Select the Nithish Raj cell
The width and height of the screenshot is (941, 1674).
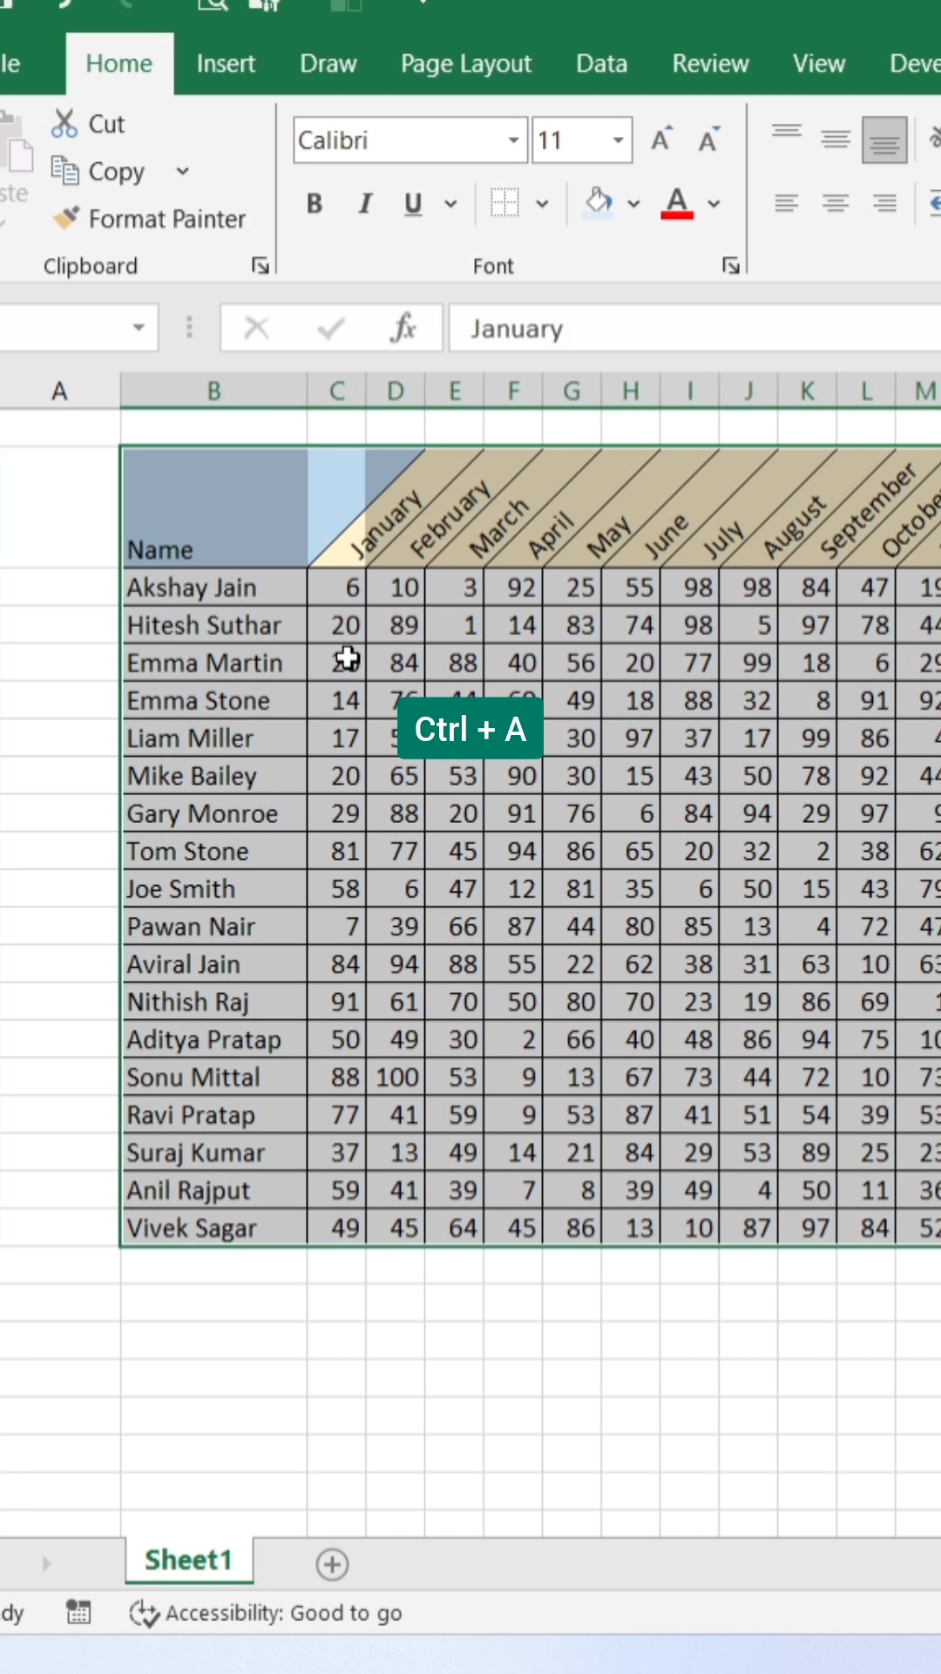coord(214,1002)
